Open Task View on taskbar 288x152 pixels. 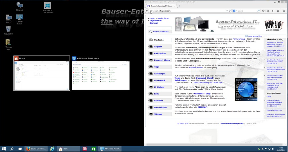(20, 149)
